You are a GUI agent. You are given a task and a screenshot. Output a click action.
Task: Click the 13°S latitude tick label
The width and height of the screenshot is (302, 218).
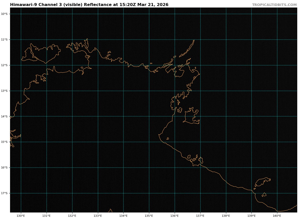(4, 91)
